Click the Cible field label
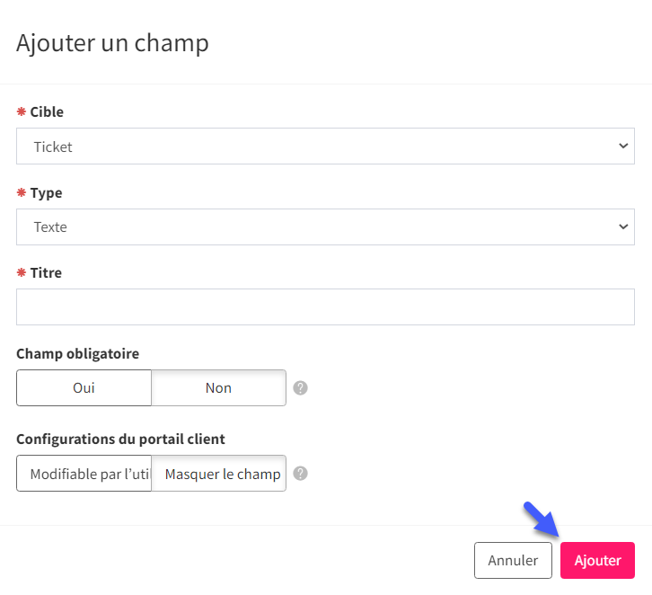The height and width of the screenshot is (595, 652). pos(47,112)
